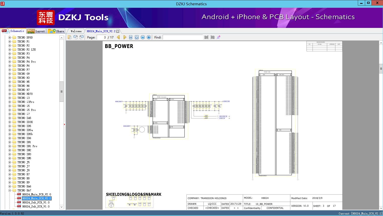
Task: Toggle match case search option icon
Action: [219, 37]
